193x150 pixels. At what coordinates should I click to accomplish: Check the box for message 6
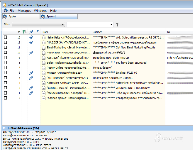point(5,73)
